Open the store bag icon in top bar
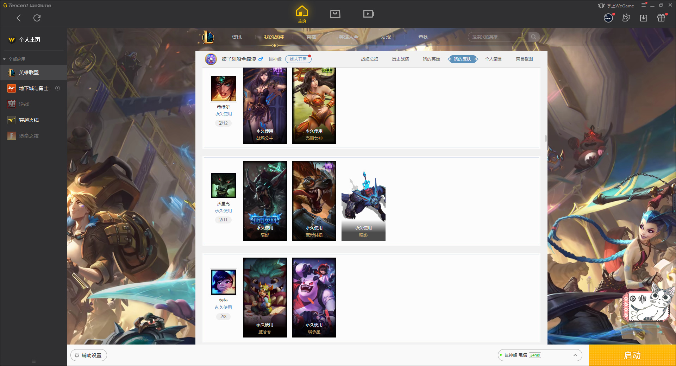Viewport: 676px width, 366px height. (x=335, y=14)
